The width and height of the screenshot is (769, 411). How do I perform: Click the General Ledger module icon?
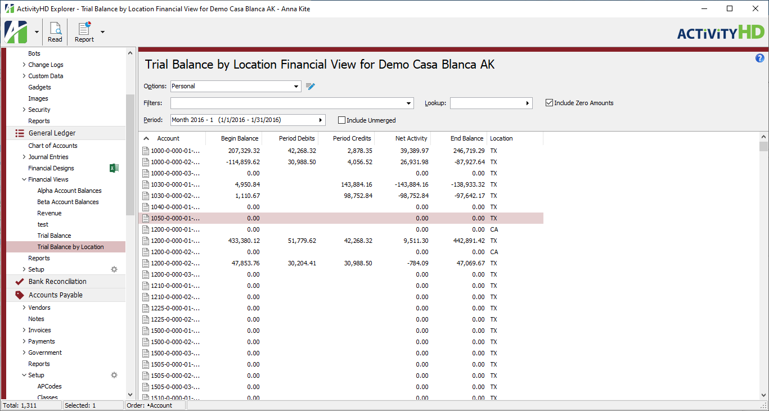pos(19,134)
